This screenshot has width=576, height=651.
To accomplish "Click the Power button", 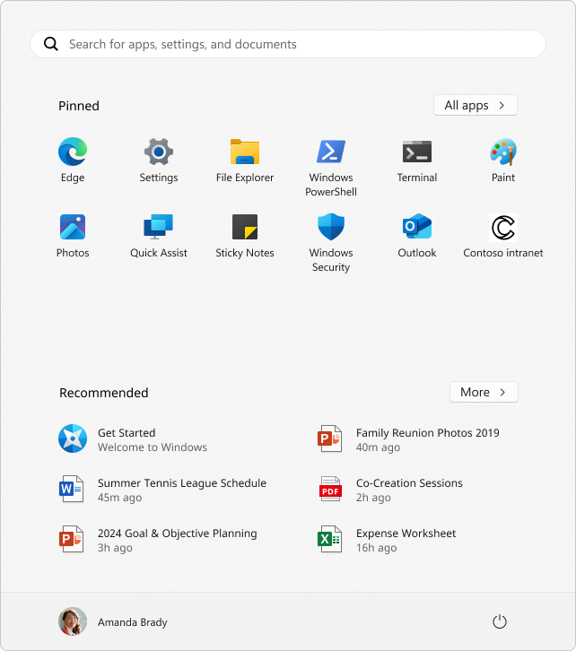I will [501, 621].
